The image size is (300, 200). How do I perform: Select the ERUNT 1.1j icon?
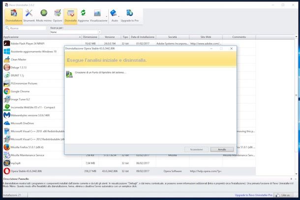point(7,75)
